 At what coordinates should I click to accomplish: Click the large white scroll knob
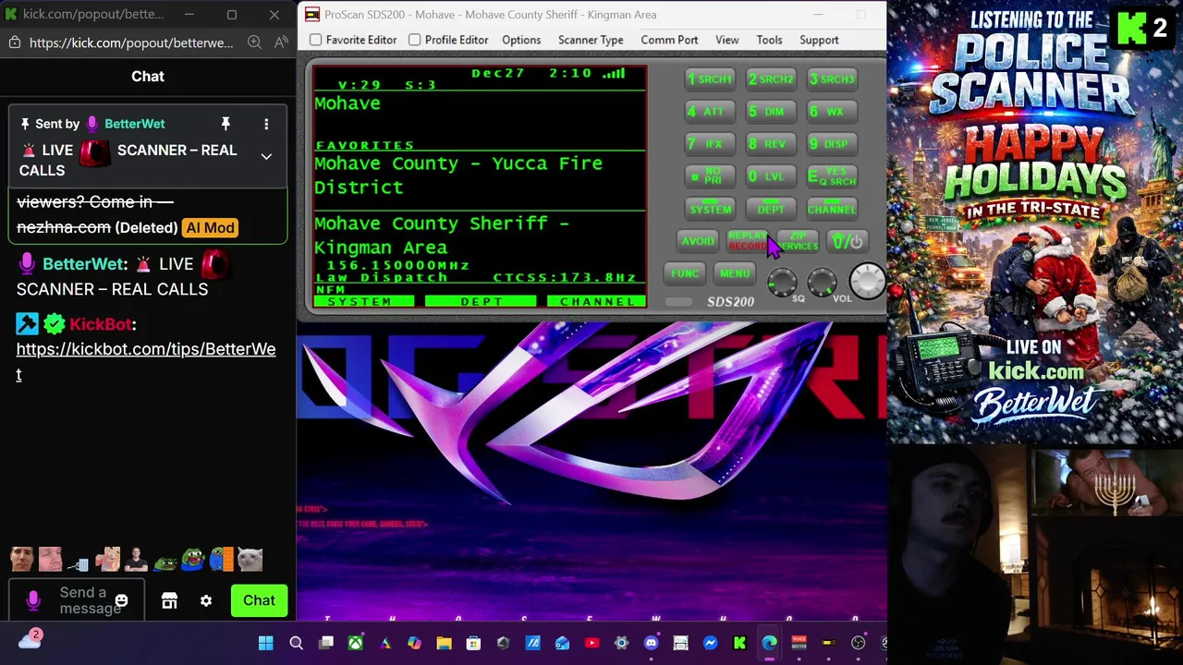tap(867, 281)
